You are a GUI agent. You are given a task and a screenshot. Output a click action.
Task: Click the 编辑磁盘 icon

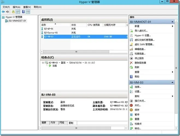point(131,49)
